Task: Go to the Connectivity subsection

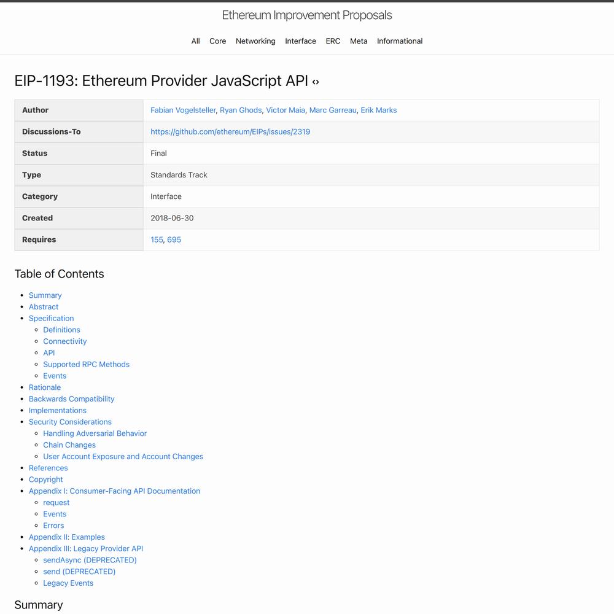Action: pyautogui.click(x=65, y=341)
